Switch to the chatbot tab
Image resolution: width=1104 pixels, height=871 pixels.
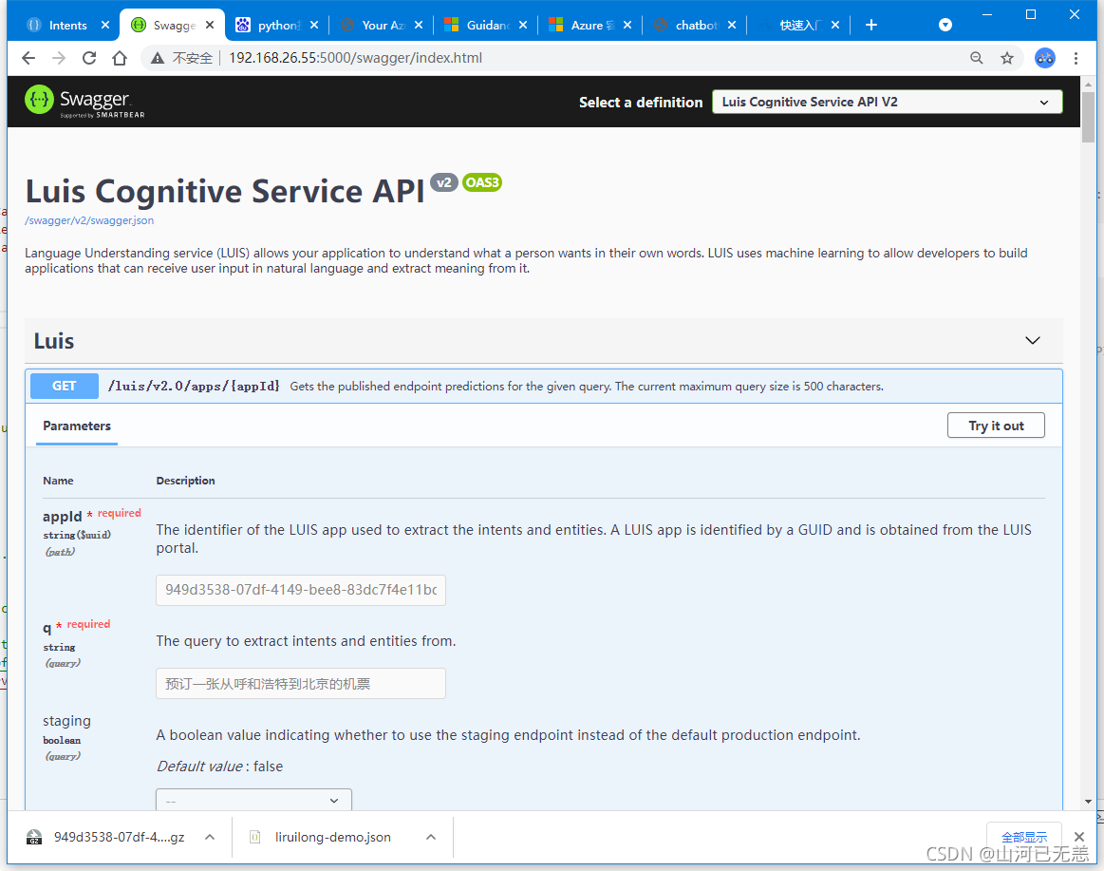694,25
